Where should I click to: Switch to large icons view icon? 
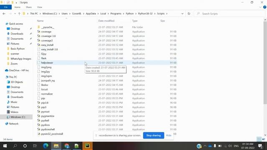[x=264, y=139]
